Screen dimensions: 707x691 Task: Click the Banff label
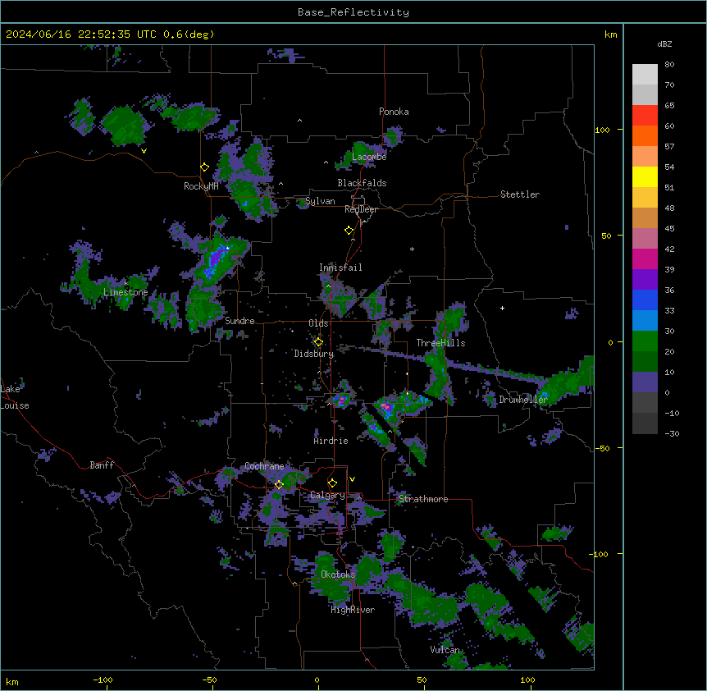tap(102, 465)
